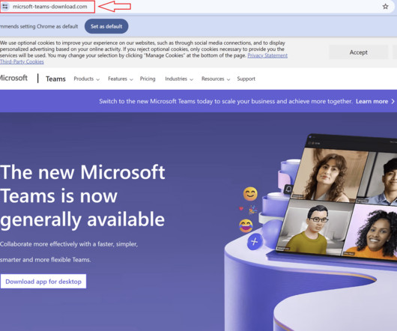Click Download app for desktop
Image resolution: width=397 pixels, height=331 pixels.
43,282
